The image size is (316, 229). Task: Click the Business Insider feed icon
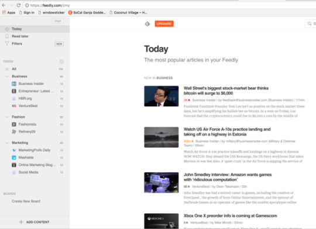click(x=14, y=84)
